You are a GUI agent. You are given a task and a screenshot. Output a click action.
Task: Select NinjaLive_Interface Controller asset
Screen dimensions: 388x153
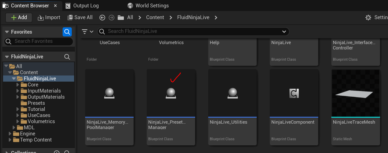(x=356, y=52)
